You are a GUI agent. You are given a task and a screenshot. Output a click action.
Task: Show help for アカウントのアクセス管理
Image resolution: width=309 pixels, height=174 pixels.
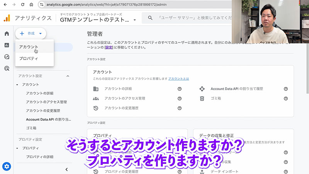point(180,99)
